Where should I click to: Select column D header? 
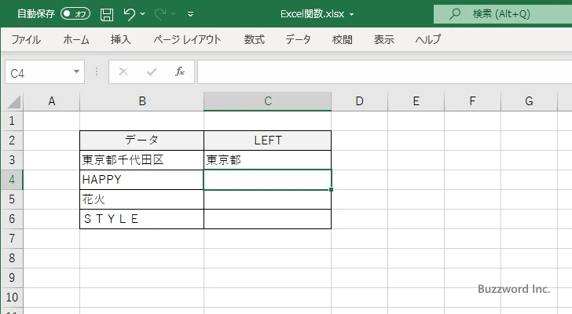coord(359,101)
